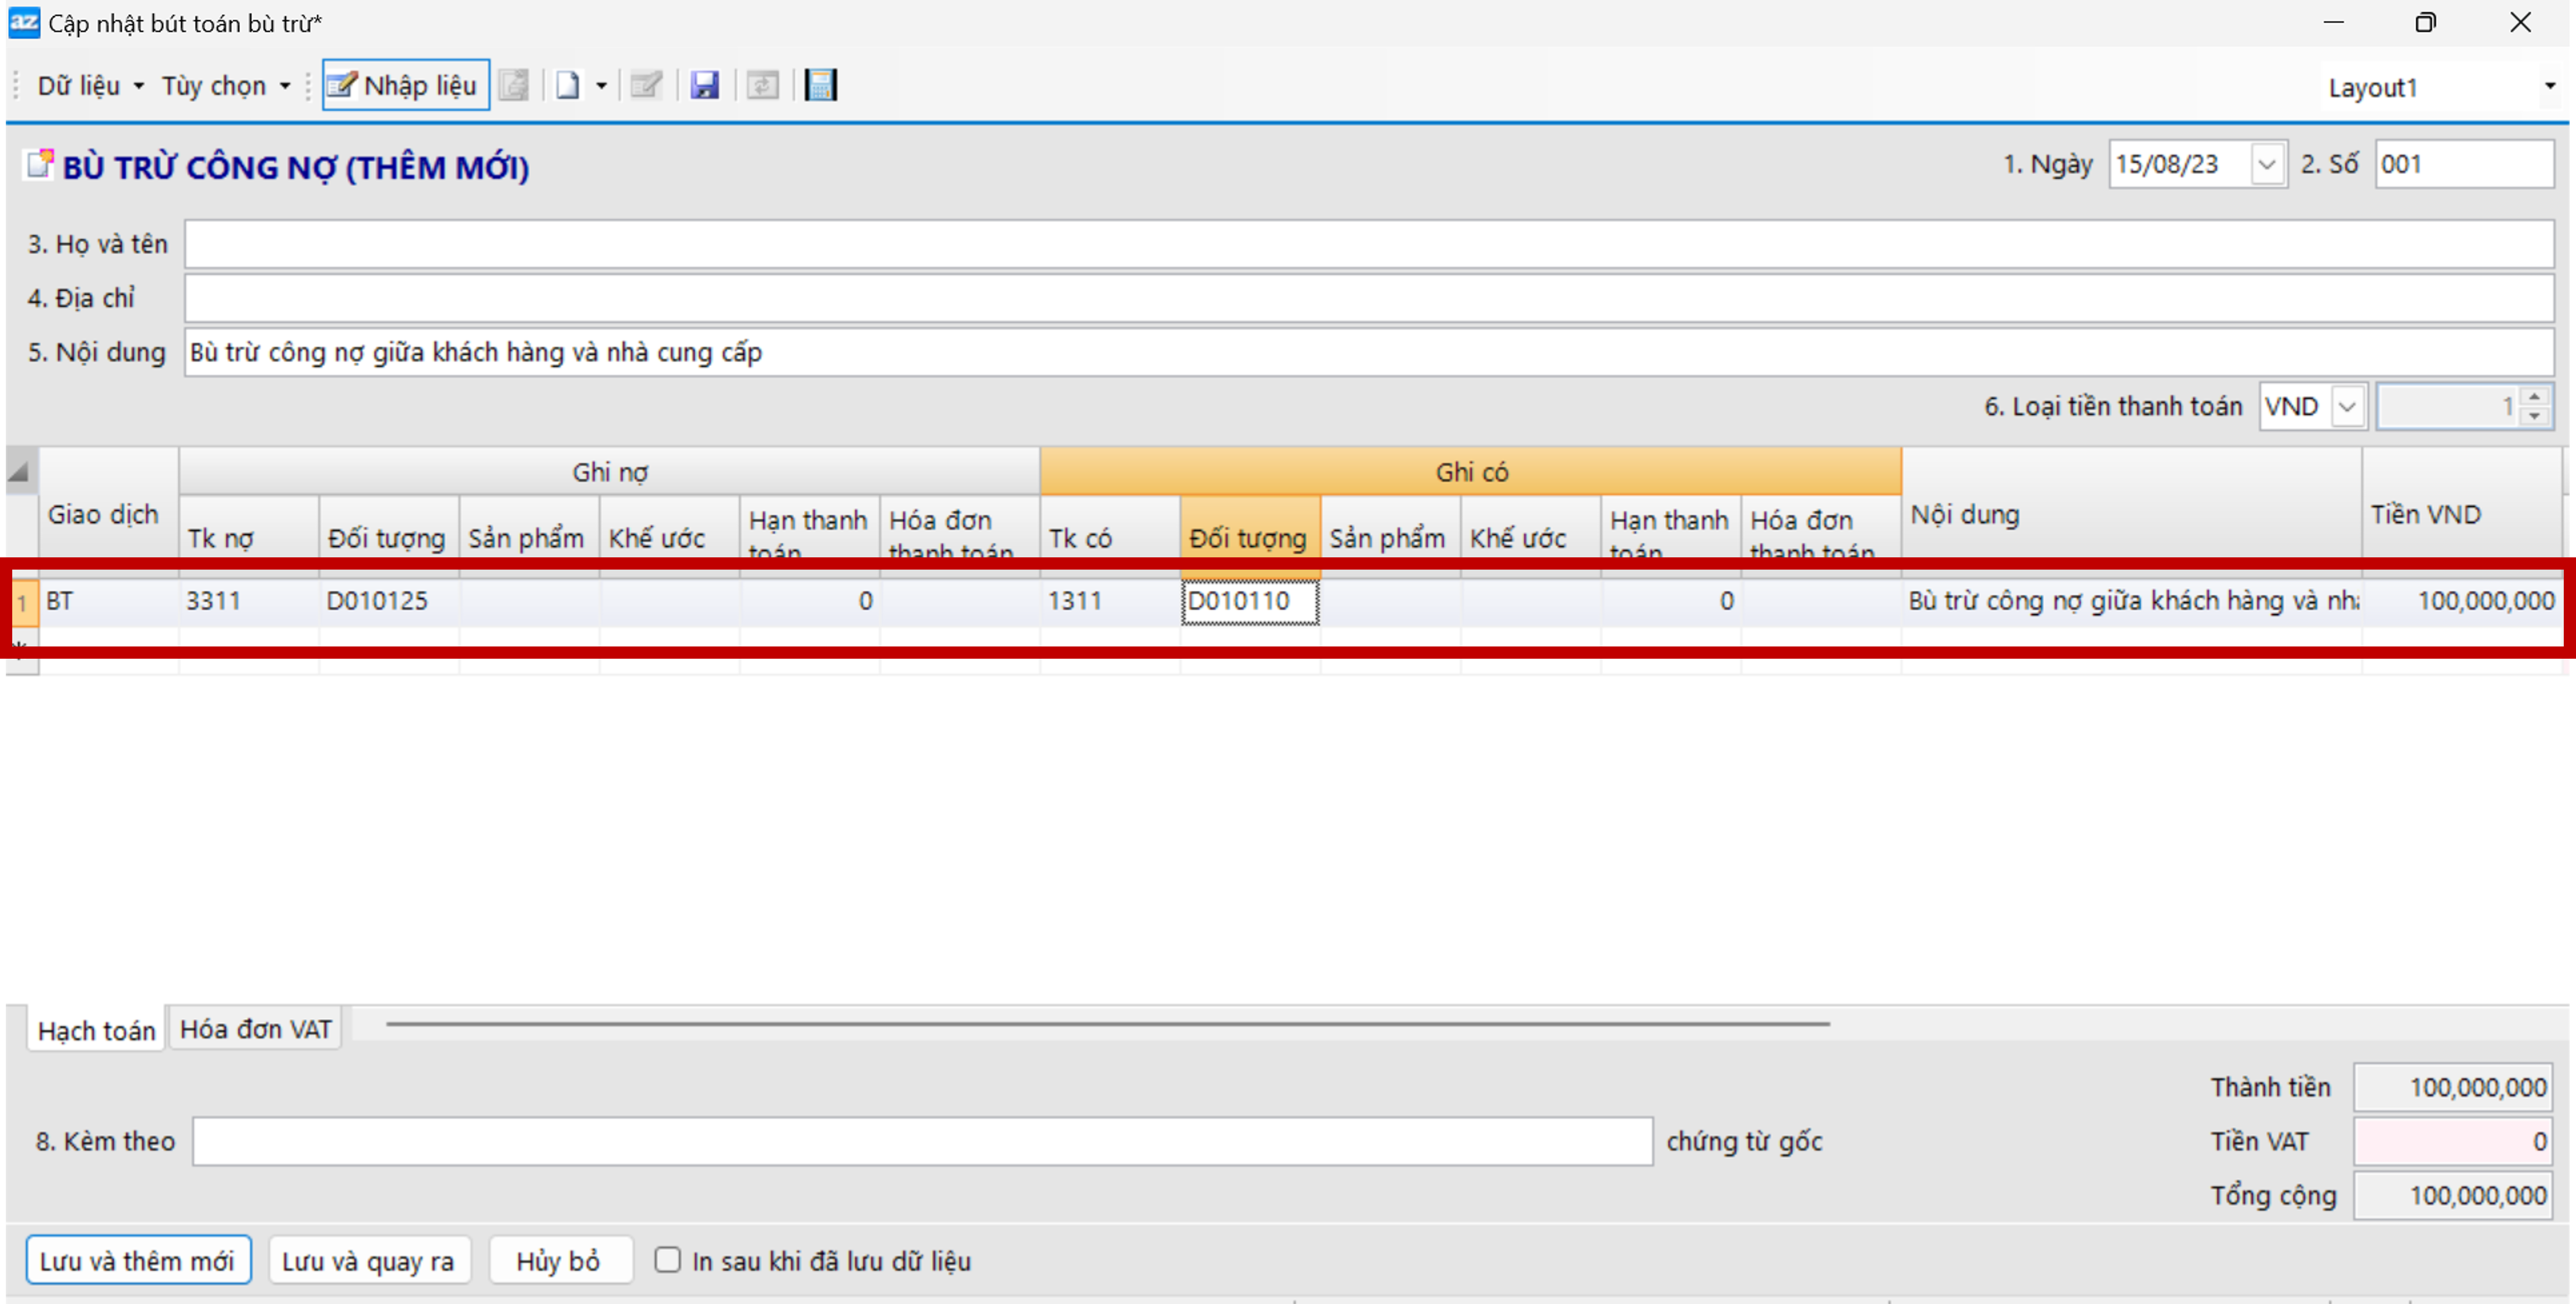Viewport: 2576px width, 1304px height.
Task: Click the Họ và tên input field
Action: click(1367, 244)
